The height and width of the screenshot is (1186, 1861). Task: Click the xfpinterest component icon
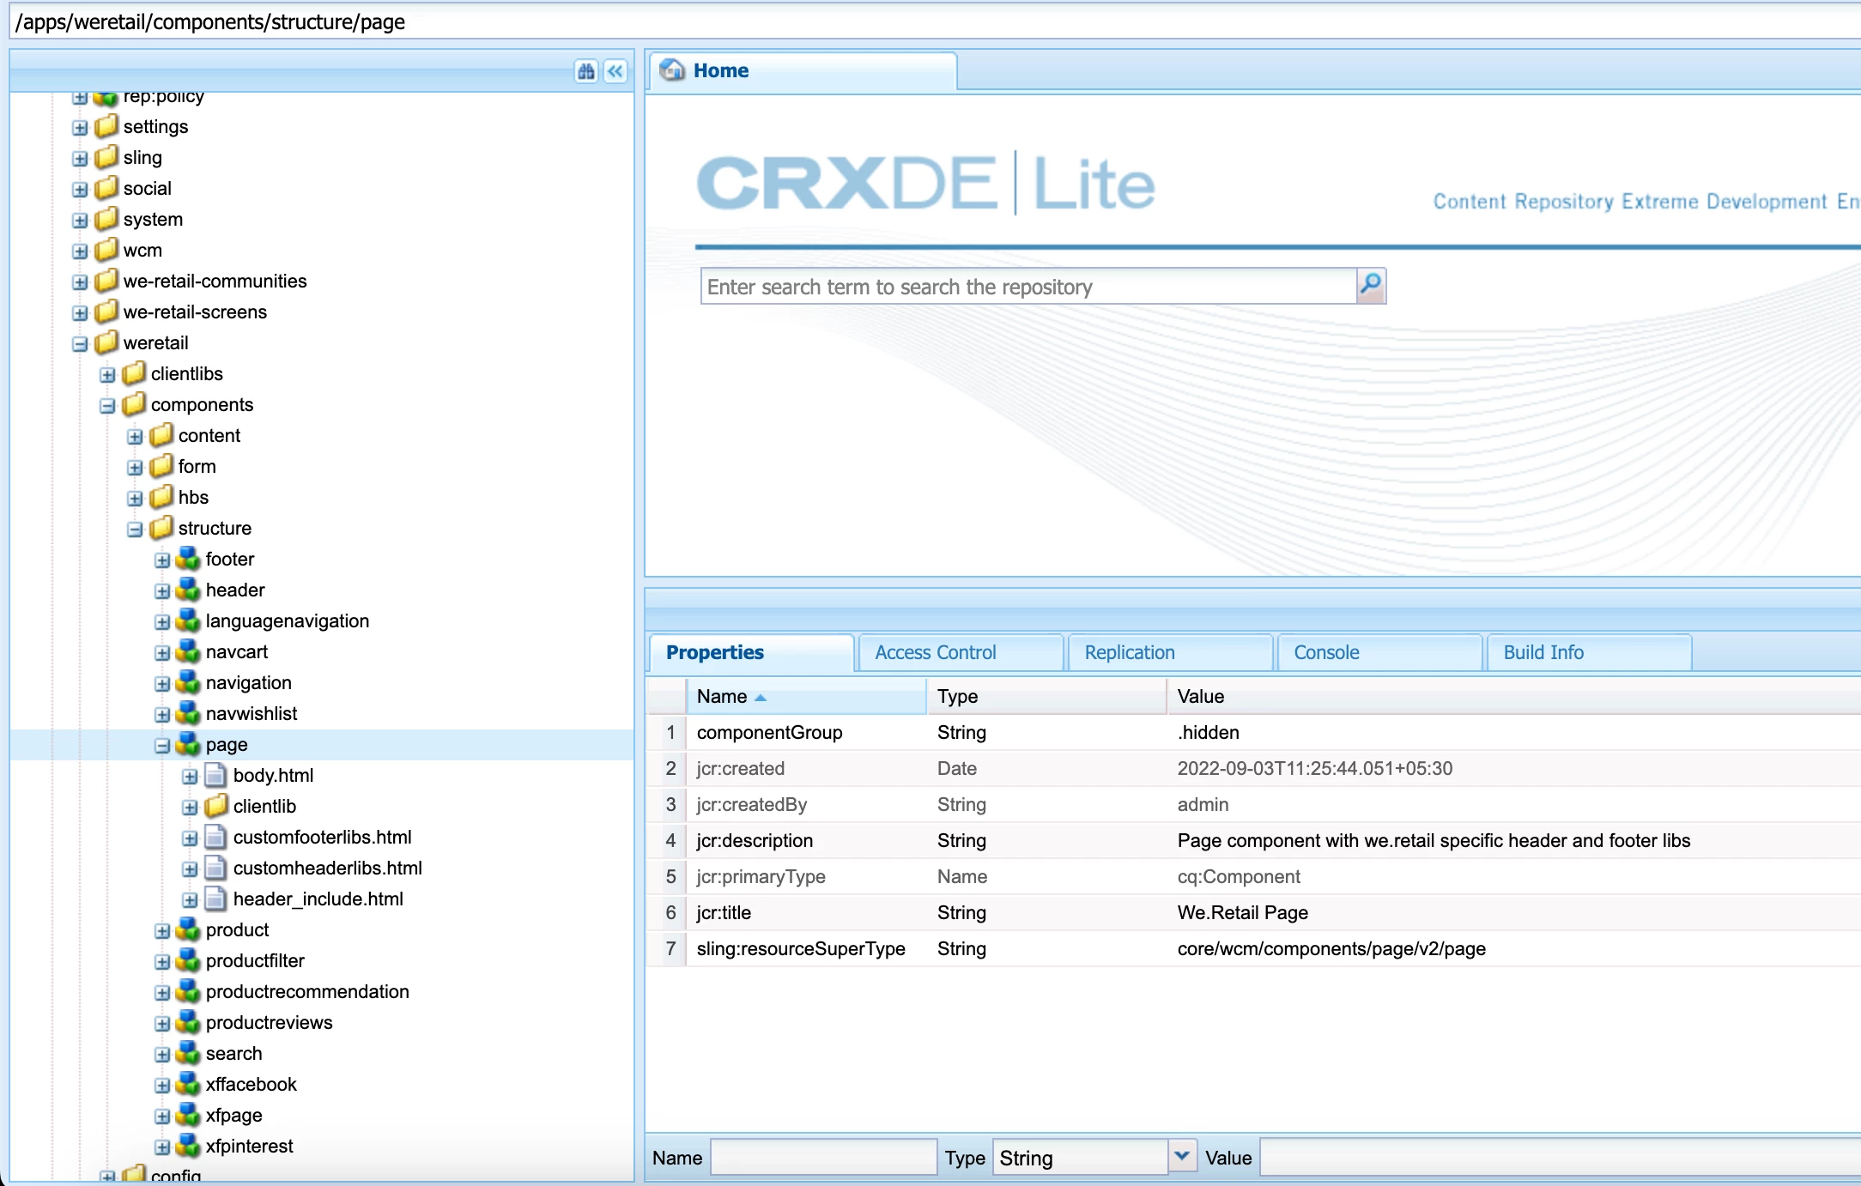(x=188, y=1147)
